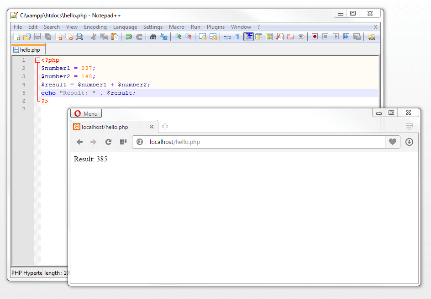
Task: Reload the localhost/hello.php page
Action: [108, 142]
